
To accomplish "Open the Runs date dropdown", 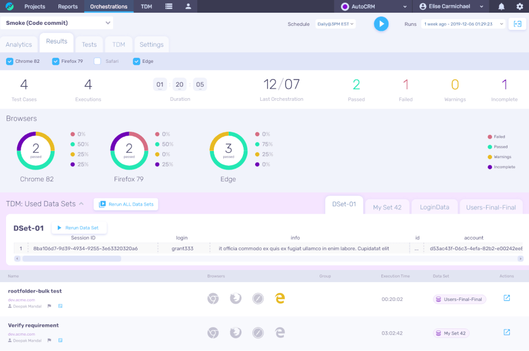I will (x=463, y=24).
